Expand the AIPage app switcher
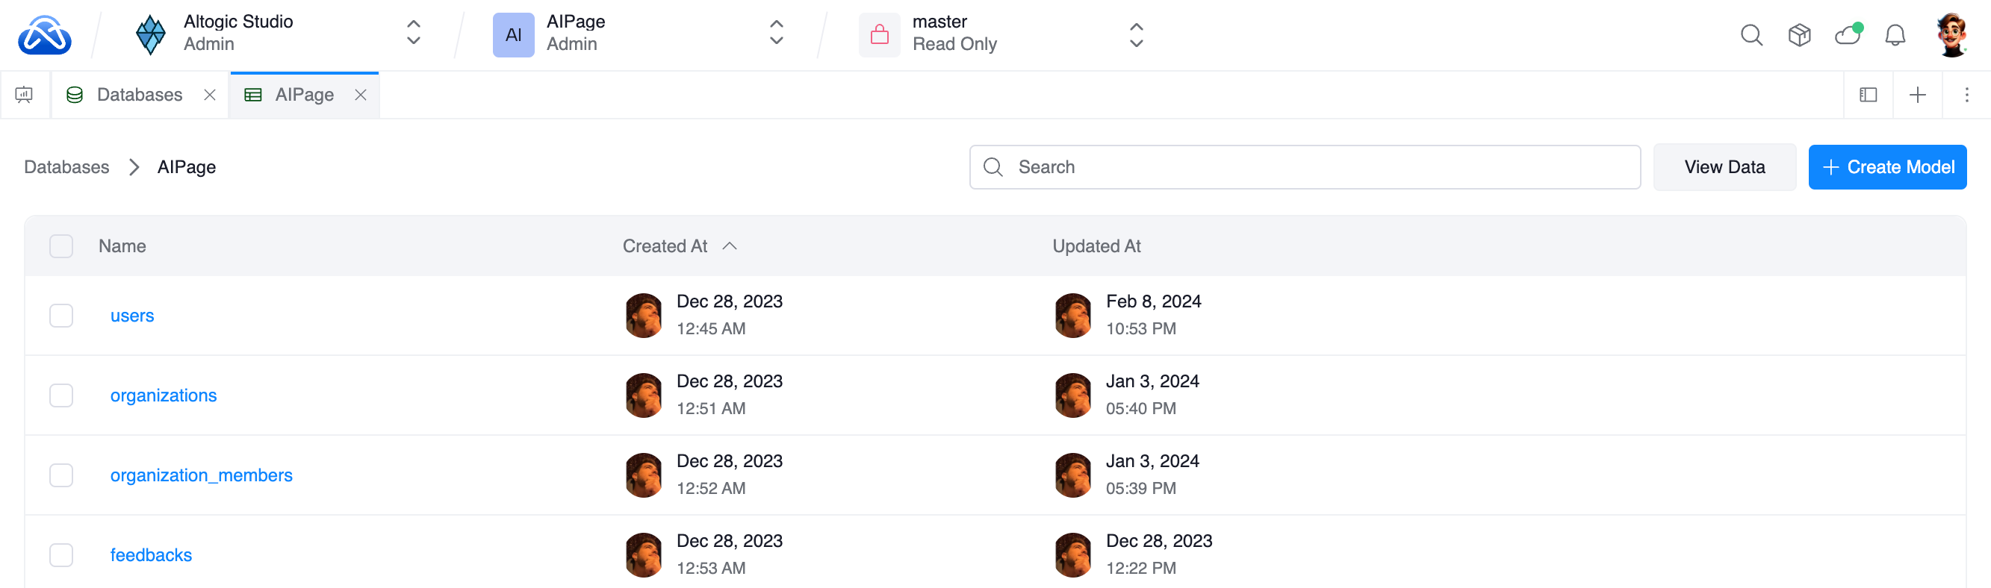This screenshot has width=1991, height=588. [776, 34]
